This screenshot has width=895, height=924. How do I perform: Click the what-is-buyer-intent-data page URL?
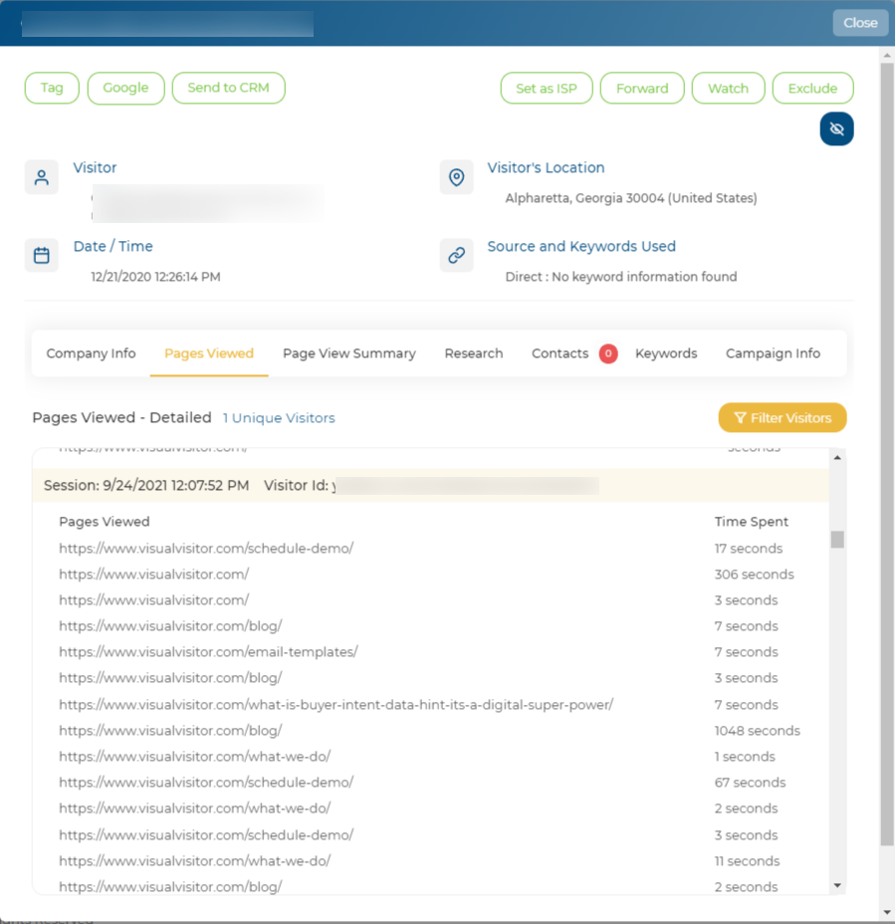tap(336, 705)
